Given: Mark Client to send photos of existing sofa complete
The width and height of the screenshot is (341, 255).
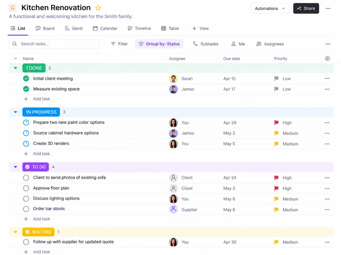Looking at the screenshot, I should point(26,178).
